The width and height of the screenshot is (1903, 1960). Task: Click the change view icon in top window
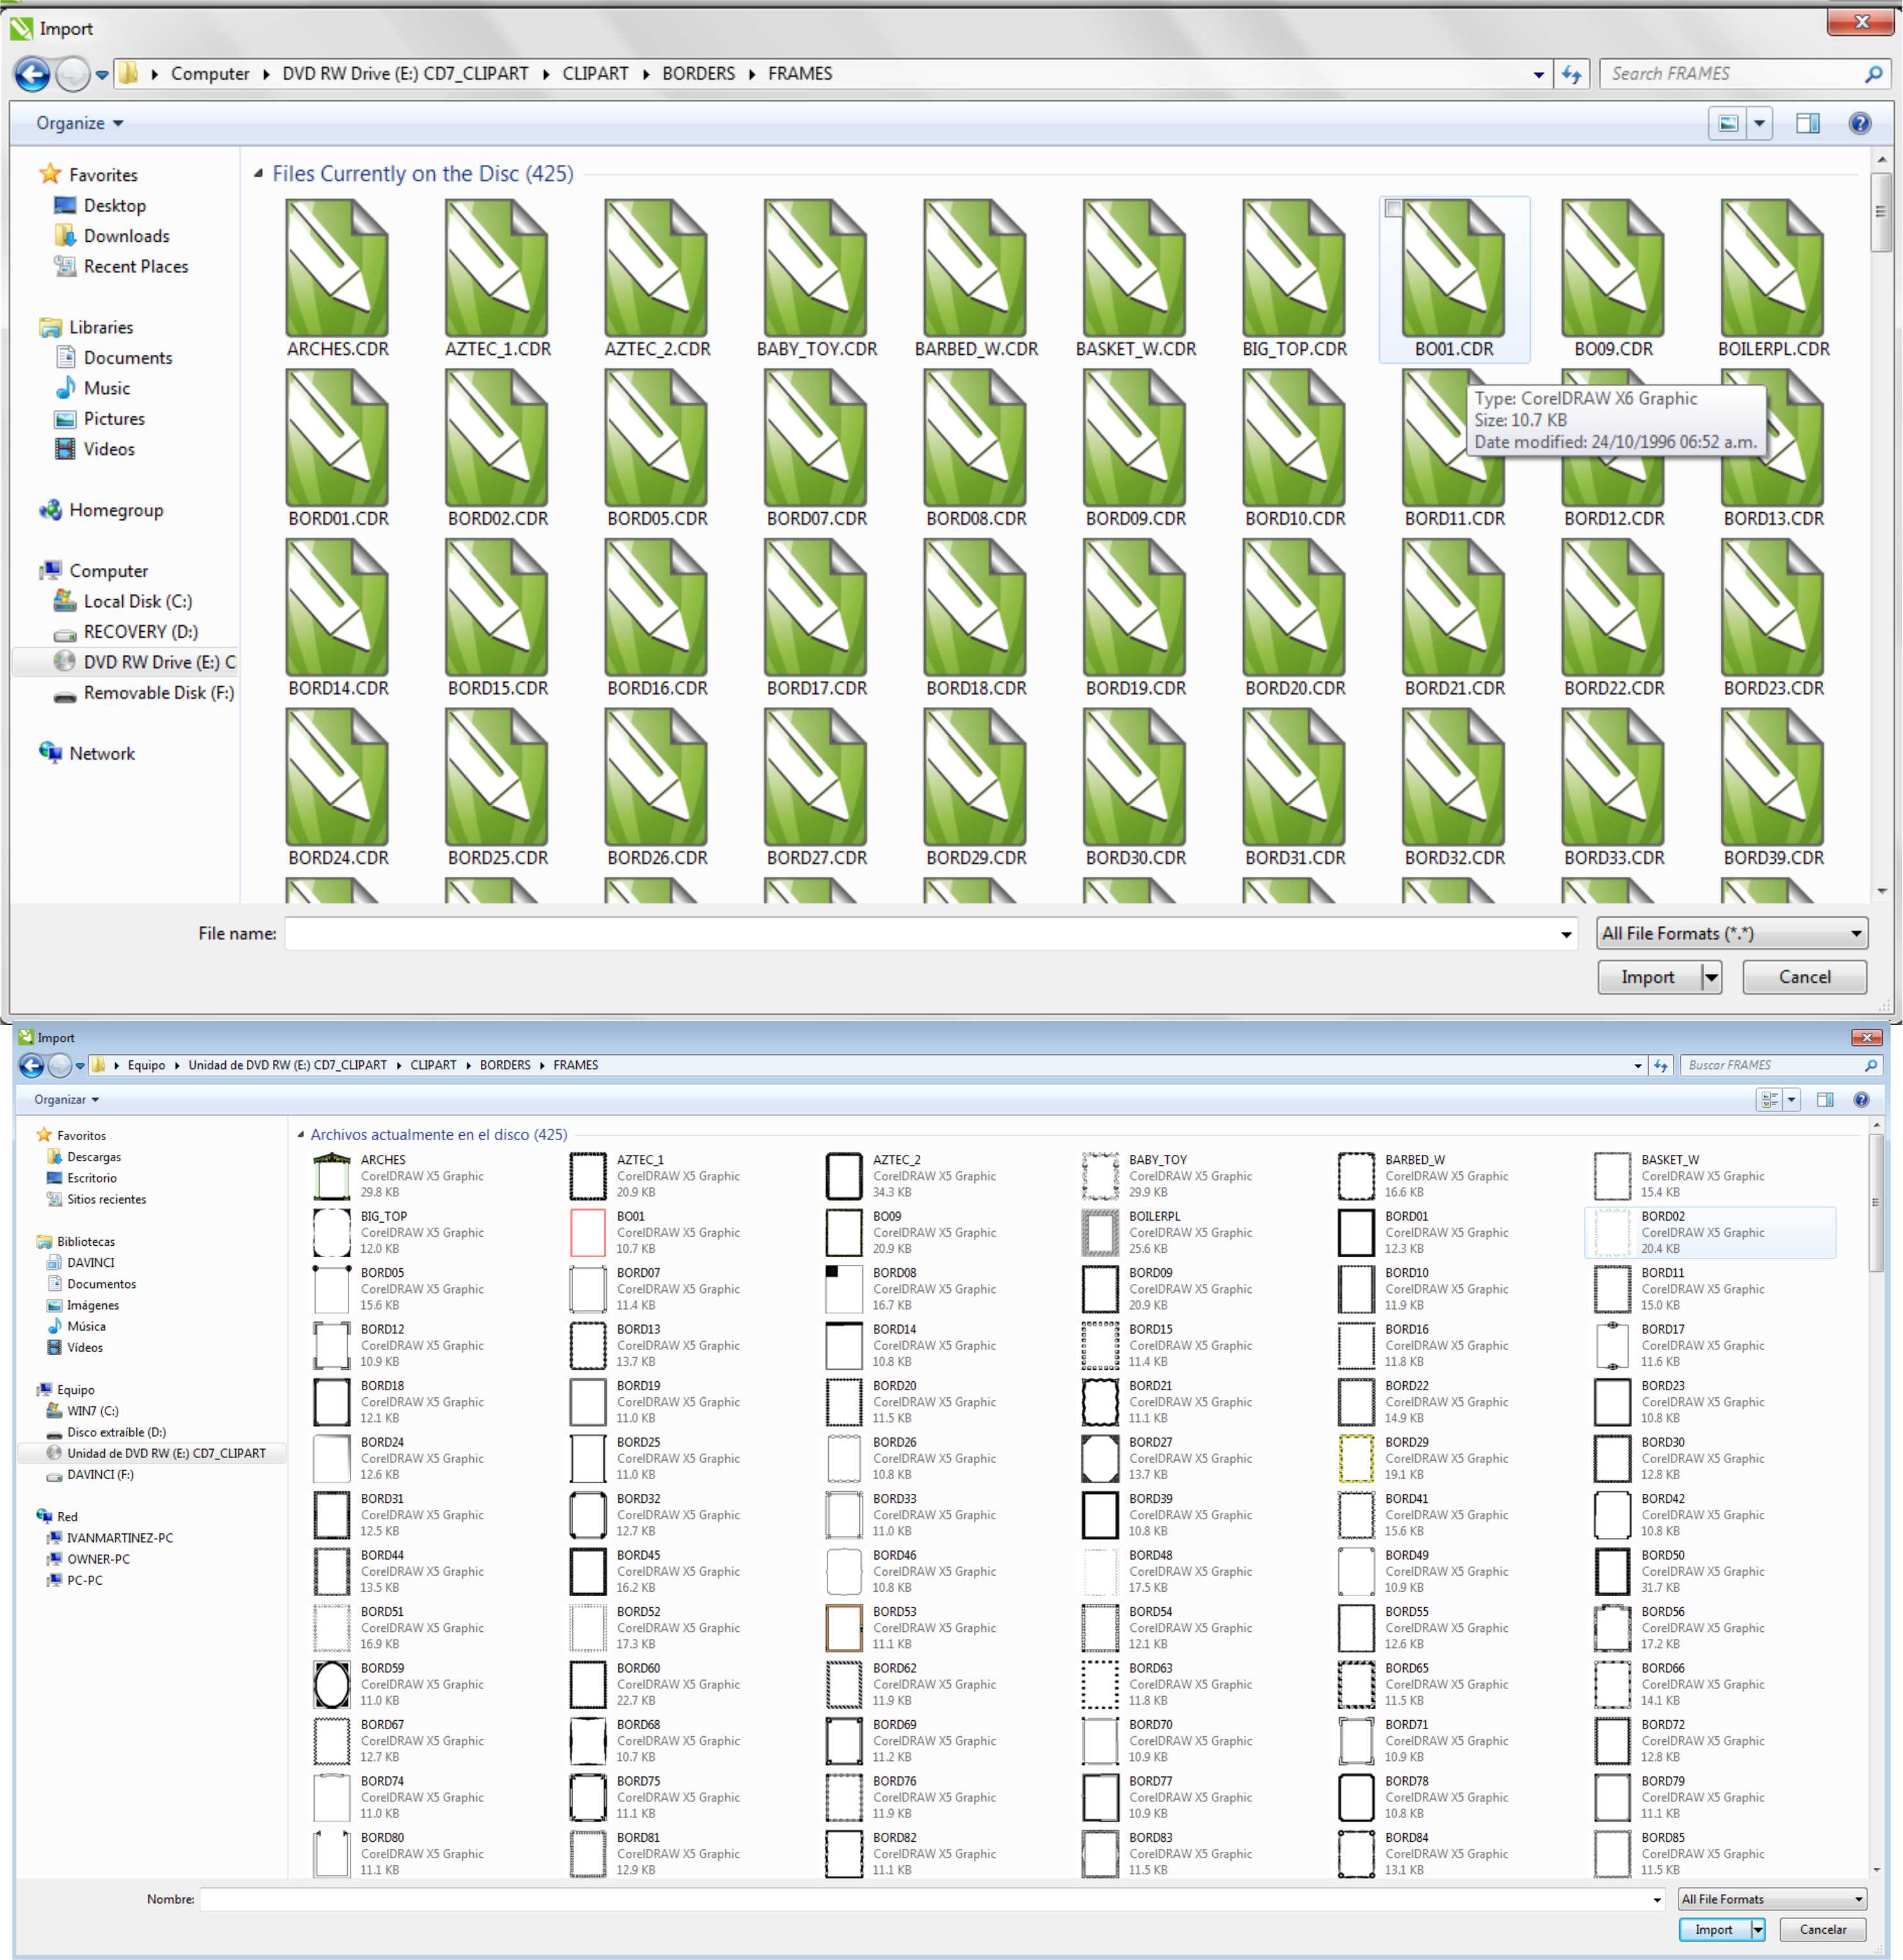[x=1728, y=123]
